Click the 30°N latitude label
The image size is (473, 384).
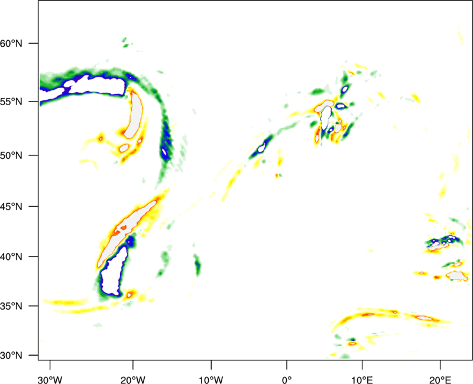pos(11,356)
